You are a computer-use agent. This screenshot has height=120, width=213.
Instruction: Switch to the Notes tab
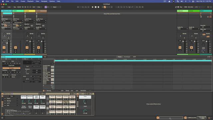click(x=120, y=57)
